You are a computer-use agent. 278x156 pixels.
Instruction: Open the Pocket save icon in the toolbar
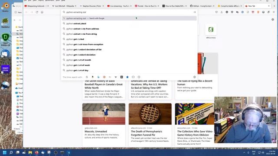pyautogui.click(x=216, y=12)
